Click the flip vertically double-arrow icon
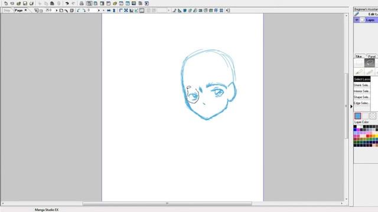This screenshot has height=212, width=378. tap(114, 11)
